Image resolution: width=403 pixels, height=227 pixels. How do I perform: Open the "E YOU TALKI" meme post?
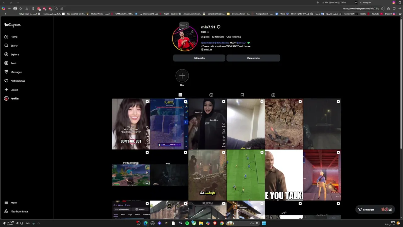tap(284, 175)
